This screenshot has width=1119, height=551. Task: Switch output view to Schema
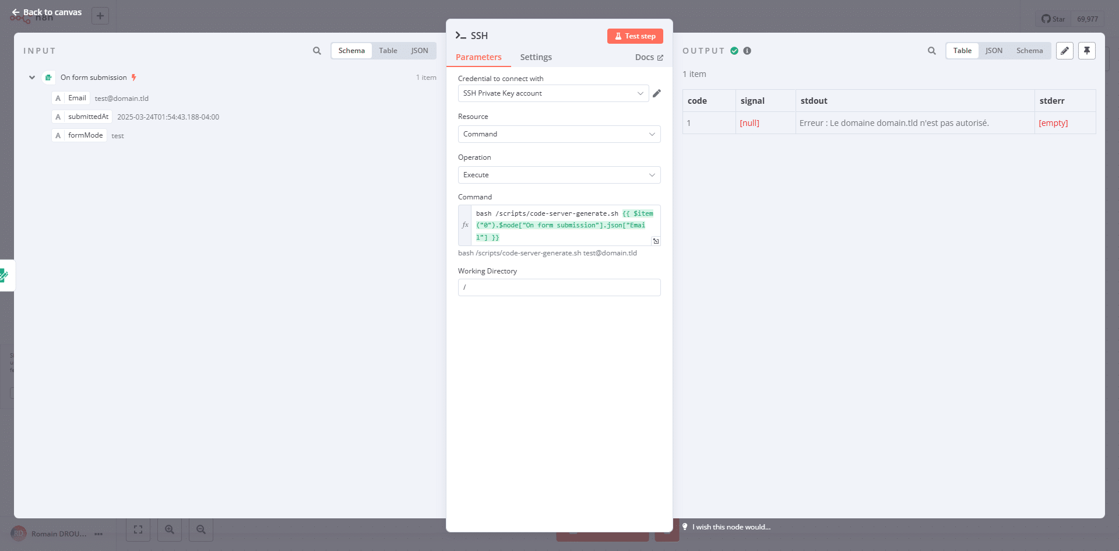1029,51
